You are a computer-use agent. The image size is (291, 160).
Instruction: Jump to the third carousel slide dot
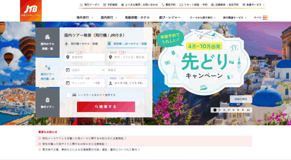pos(224,110)
